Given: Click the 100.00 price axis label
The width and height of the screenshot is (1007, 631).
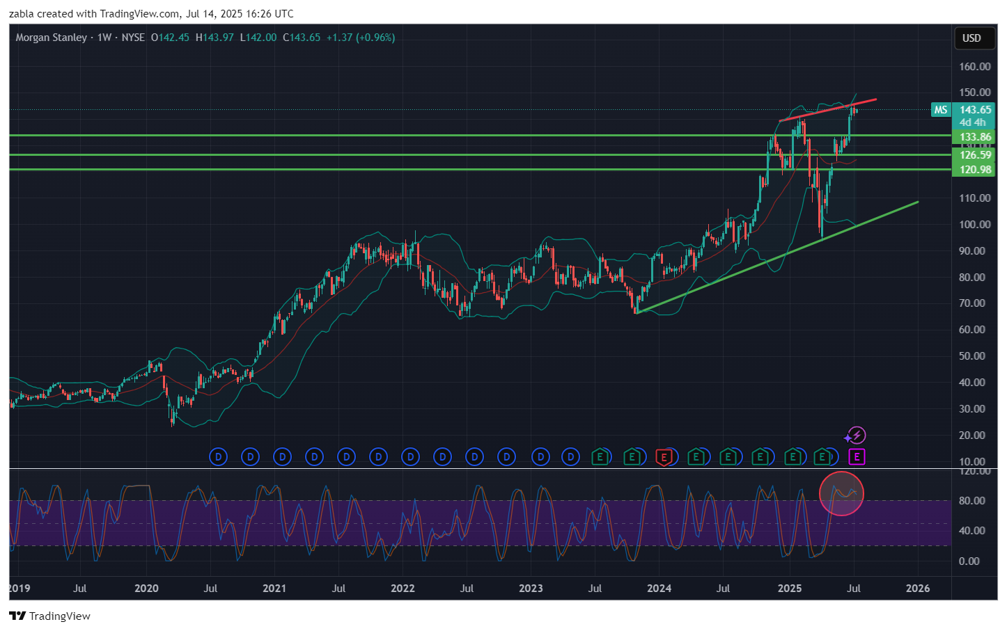Looking at the screenshot, I should click(x=975, y=225).
